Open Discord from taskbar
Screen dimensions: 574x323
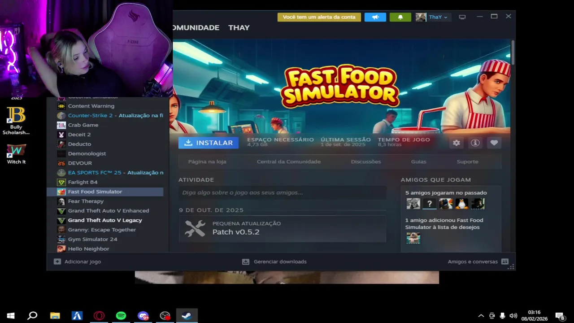pyautogui.click(x=143, y=316)
